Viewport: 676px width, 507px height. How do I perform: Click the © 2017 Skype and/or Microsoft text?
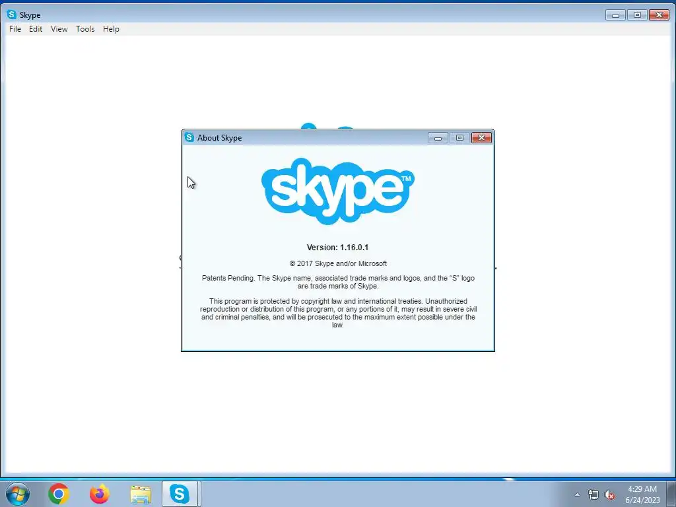click(338, 263)
